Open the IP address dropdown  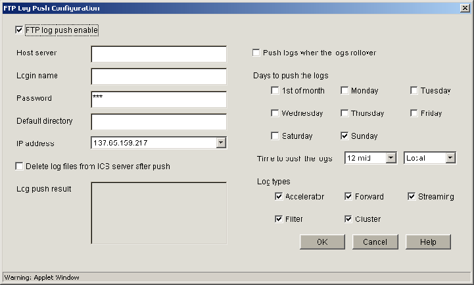pos(221,142)
